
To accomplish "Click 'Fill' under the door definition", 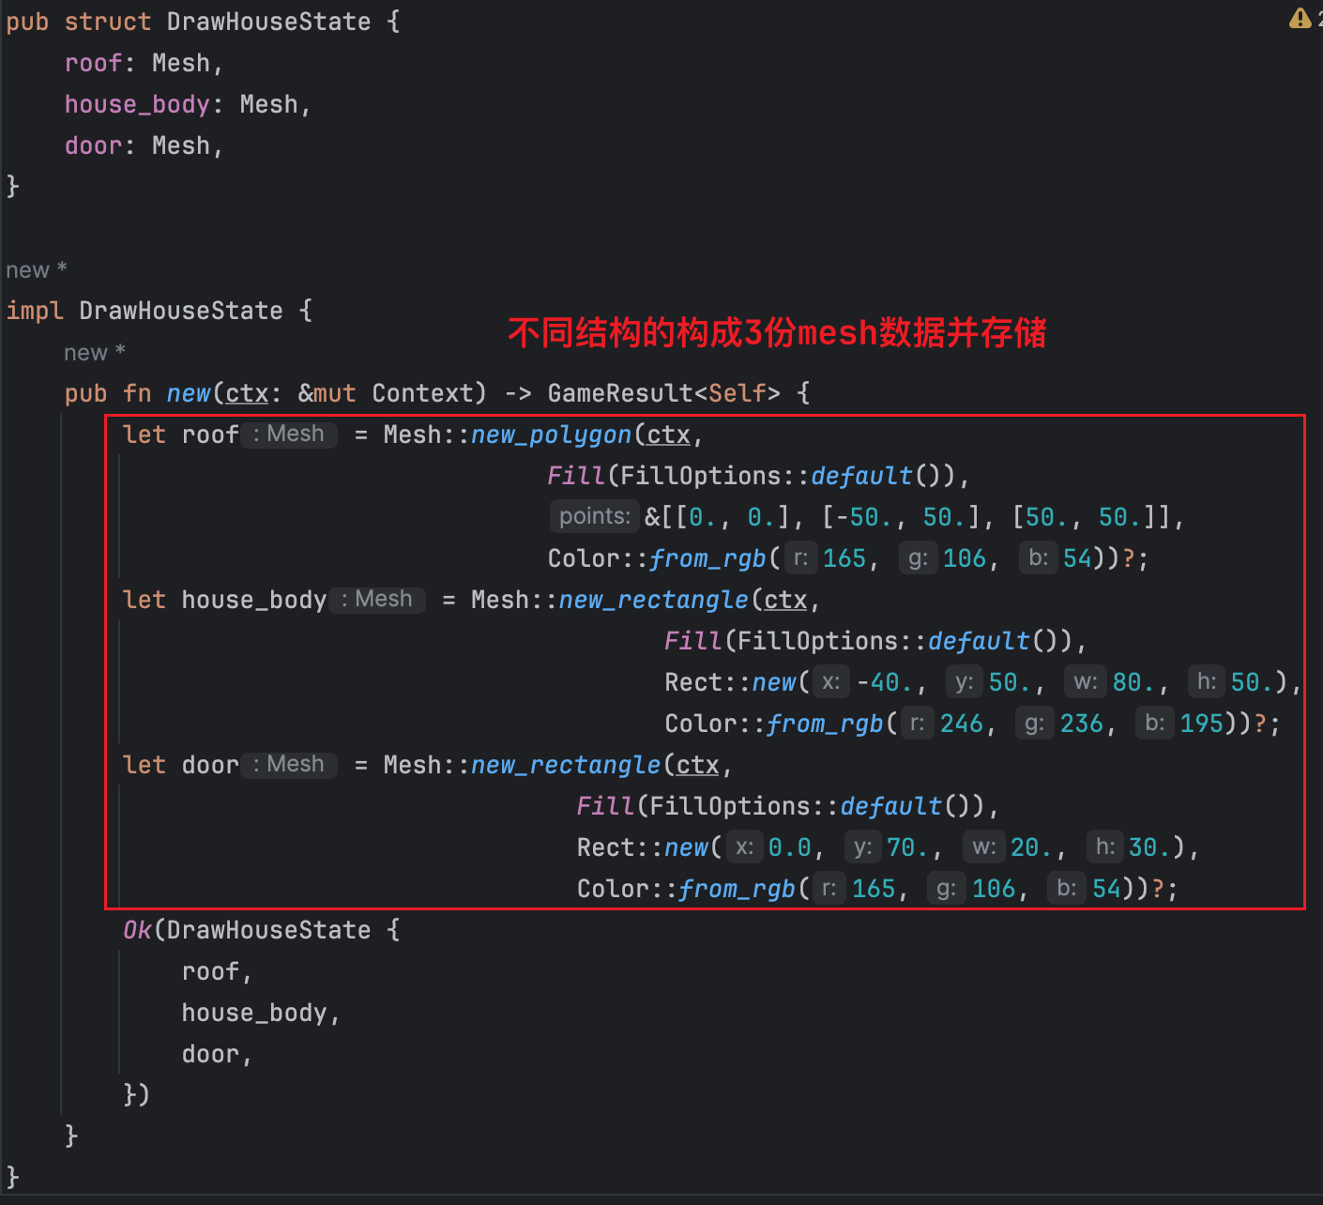I will click(x=606, y=806).
